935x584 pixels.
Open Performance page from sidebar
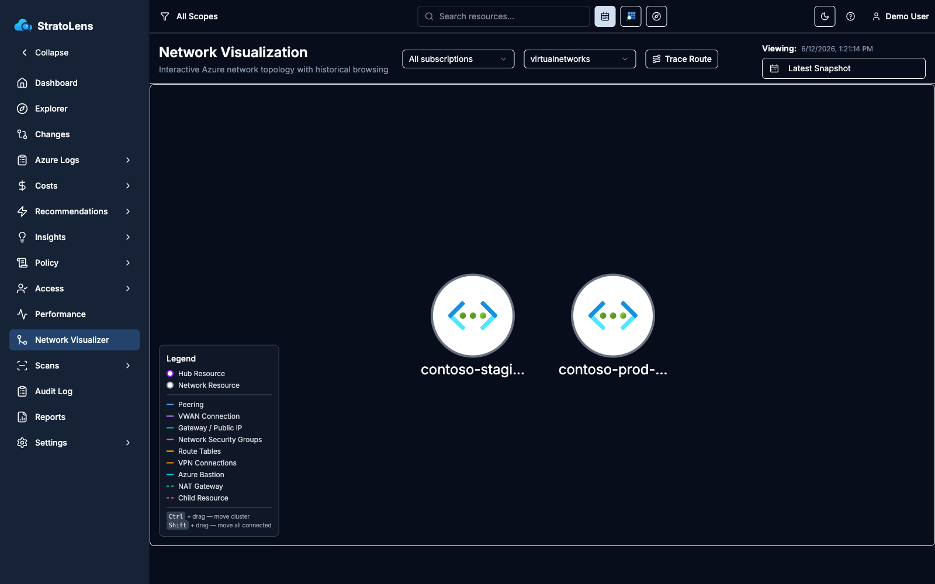[74, 314]
